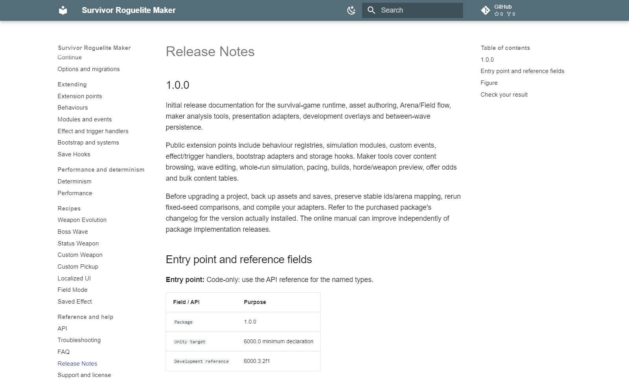Click the magnifier icon in search bar
The width and height of the screenshot is (629, 390).
371,10
